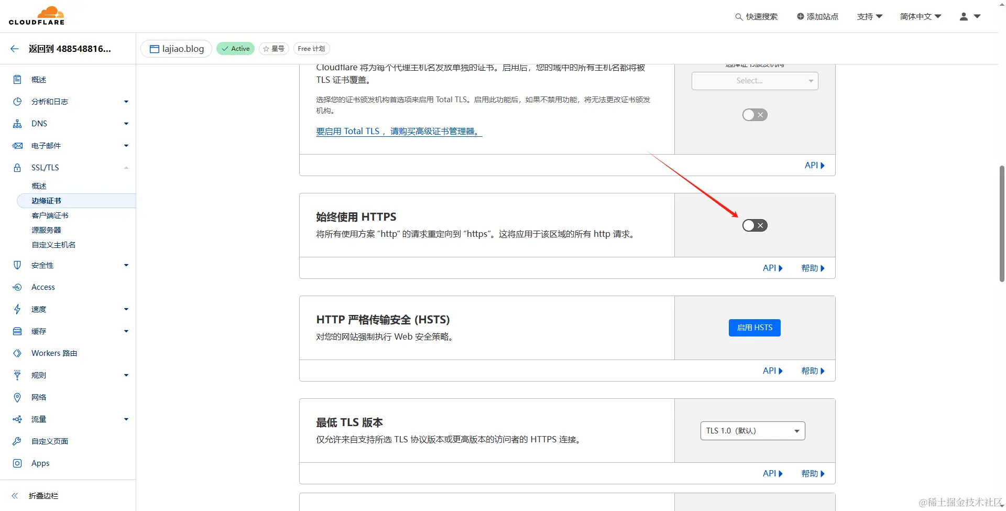Click 帮助 link under 始终使用 HTTPS
The height and width of the screenshot is (511, 1006).
click(813, 268)
